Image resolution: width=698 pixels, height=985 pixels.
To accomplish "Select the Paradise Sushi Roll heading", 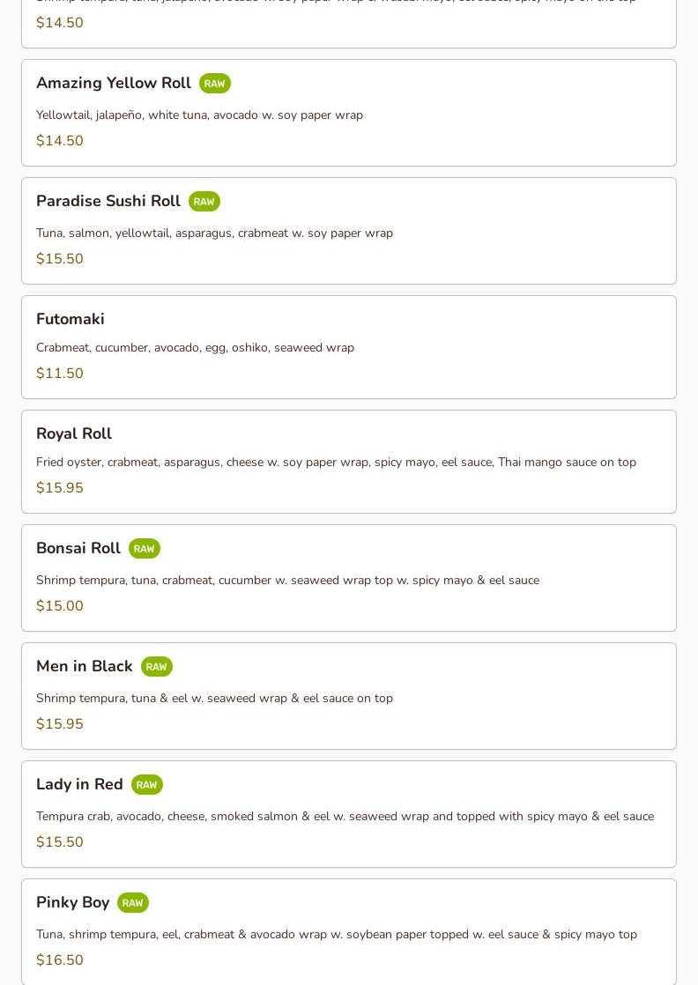I will [x=108, y=201].
